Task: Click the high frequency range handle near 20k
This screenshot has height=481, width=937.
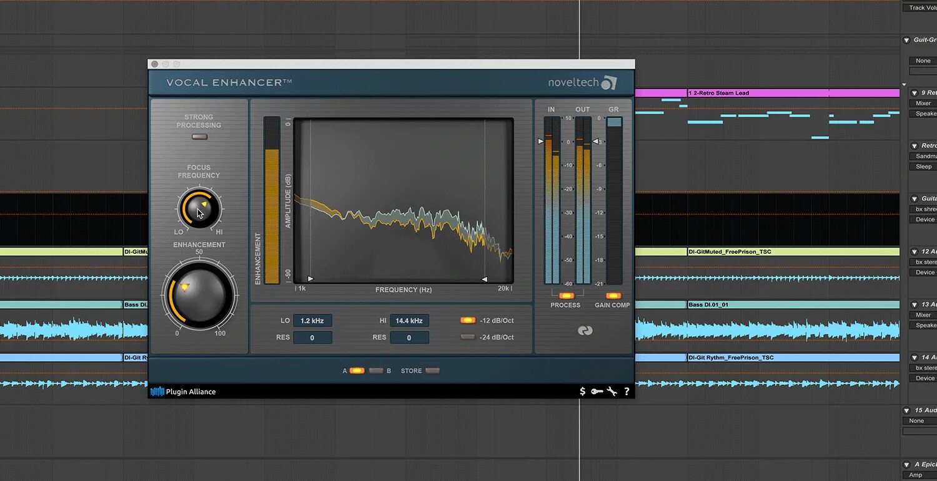Action: 484,279
